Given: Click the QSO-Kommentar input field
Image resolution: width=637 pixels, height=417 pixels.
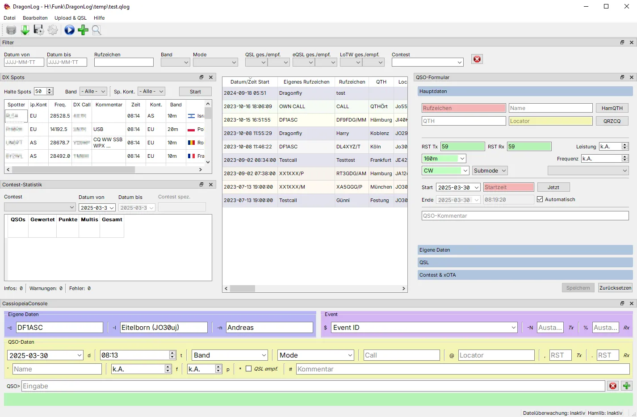Looking at the screenshot, I should [x=525, y=216].
